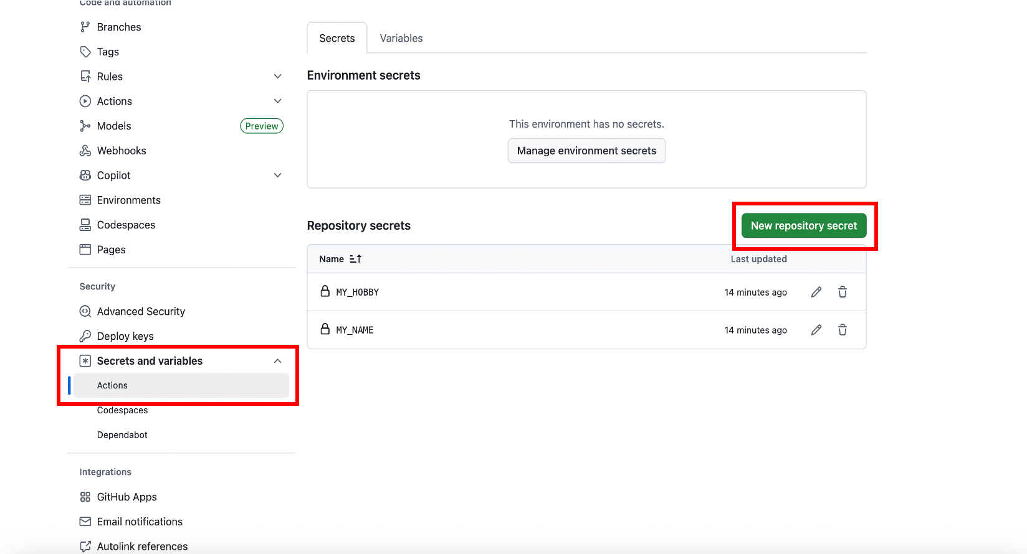1027x554 pixels.
Task: Click the Environments server icon
Action: (85, 200)
